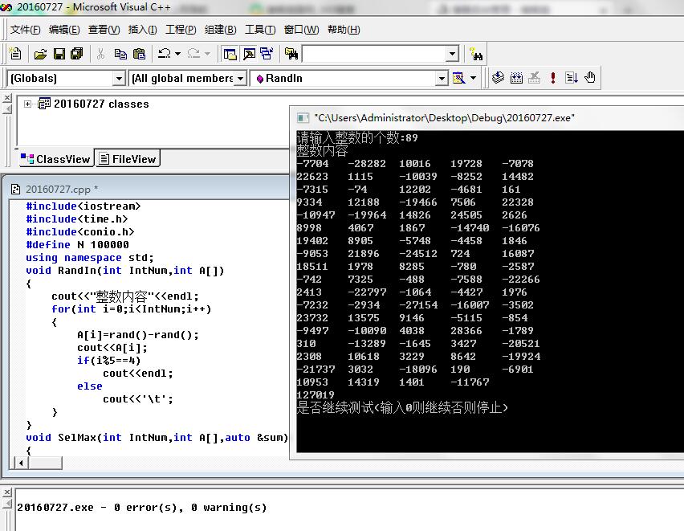The image size is (684, 531).
Task: Switch to the FileView tab
Action: coord(128,159)
